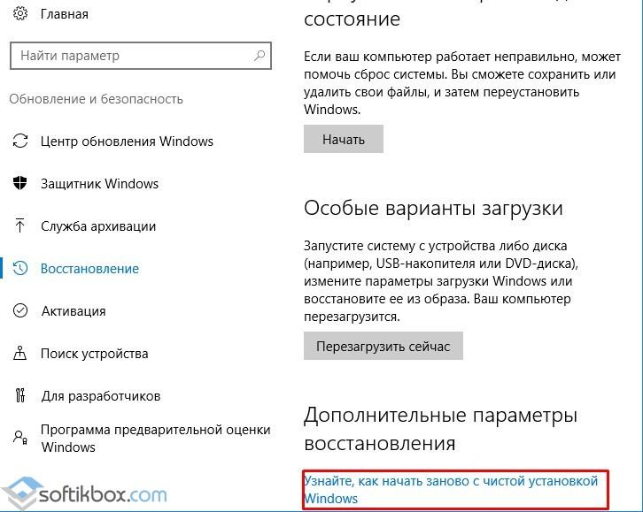
Task: Open the clean Windows installation link
Action: 451,489
